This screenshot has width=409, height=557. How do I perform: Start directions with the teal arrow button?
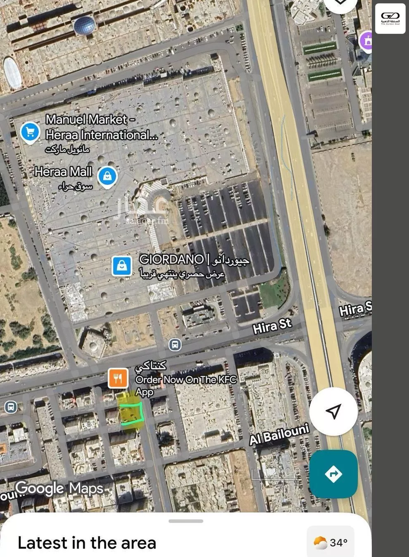(x=333, y=474)
